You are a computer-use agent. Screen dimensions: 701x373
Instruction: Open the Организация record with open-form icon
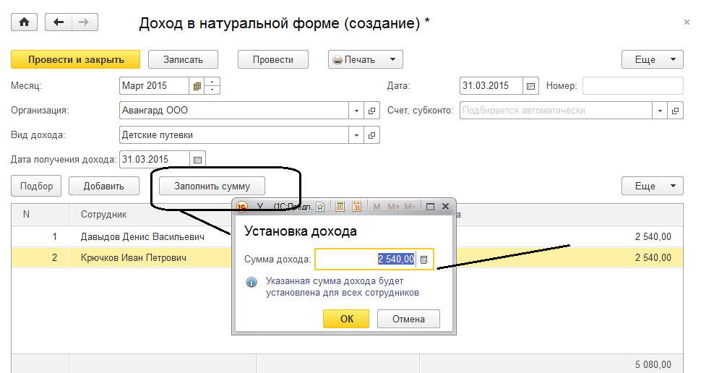point(372,111)
